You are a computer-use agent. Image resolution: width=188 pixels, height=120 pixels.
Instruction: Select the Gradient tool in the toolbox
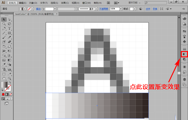point(9,60)
